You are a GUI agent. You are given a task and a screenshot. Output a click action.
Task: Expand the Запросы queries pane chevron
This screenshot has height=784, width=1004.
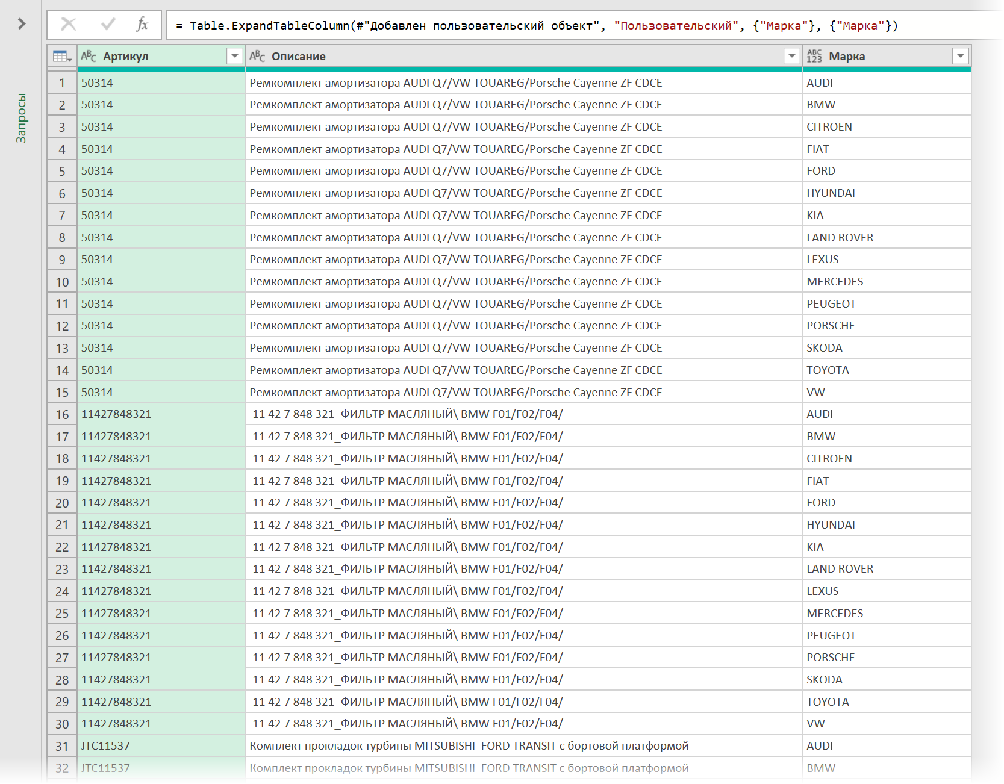[x=22, y=24]
